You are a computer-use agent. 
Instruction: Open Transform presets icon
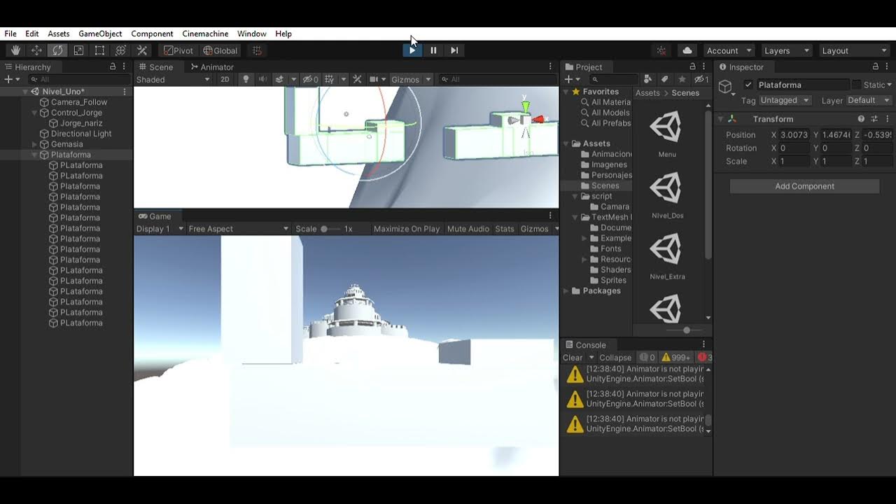coord(874,119)
